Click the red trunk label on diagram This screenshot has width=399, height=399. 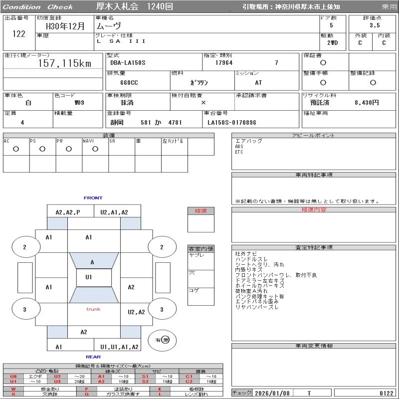point(93,309)
